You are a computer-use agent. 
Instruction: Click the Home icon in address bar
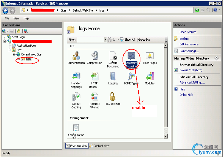(208, 10)
